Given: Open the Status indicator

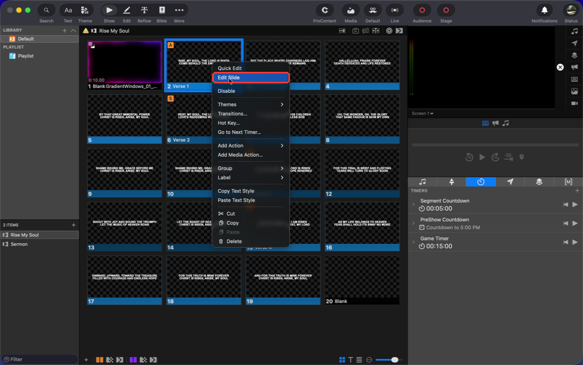Looking at the screenshot, I should pos(571,10).
